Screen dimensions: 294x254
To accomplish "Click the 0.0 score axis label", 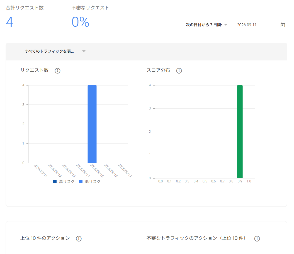I will click(161, 181).
